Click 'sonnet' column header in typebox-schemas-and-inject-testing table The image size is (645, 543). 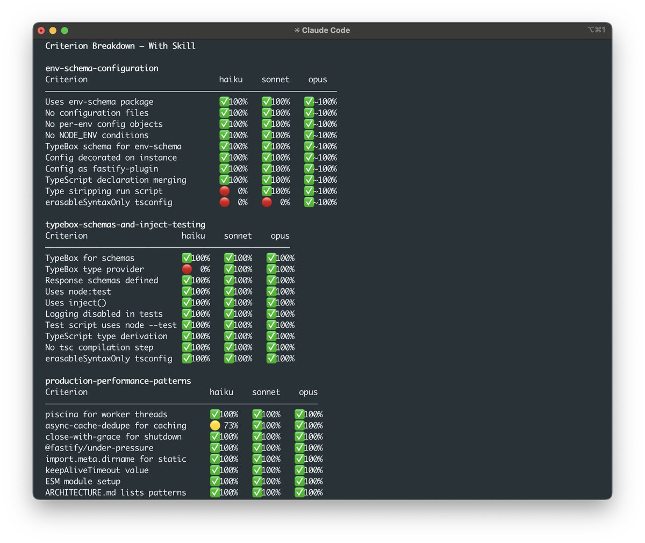pos(238,236)
